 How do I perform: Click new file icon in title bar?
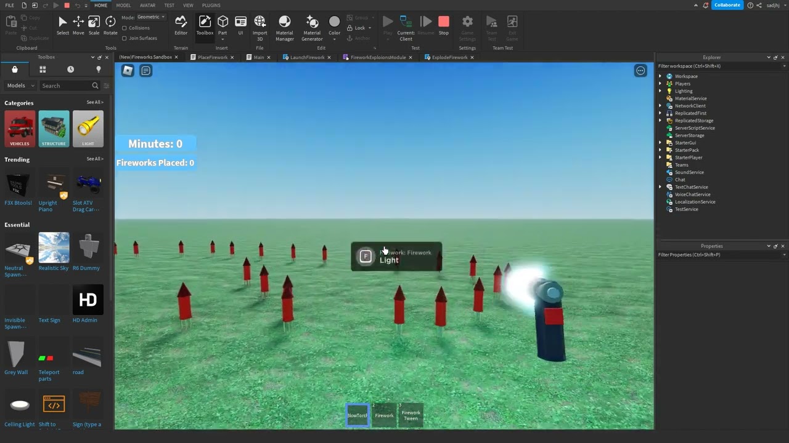pos(24,5)
